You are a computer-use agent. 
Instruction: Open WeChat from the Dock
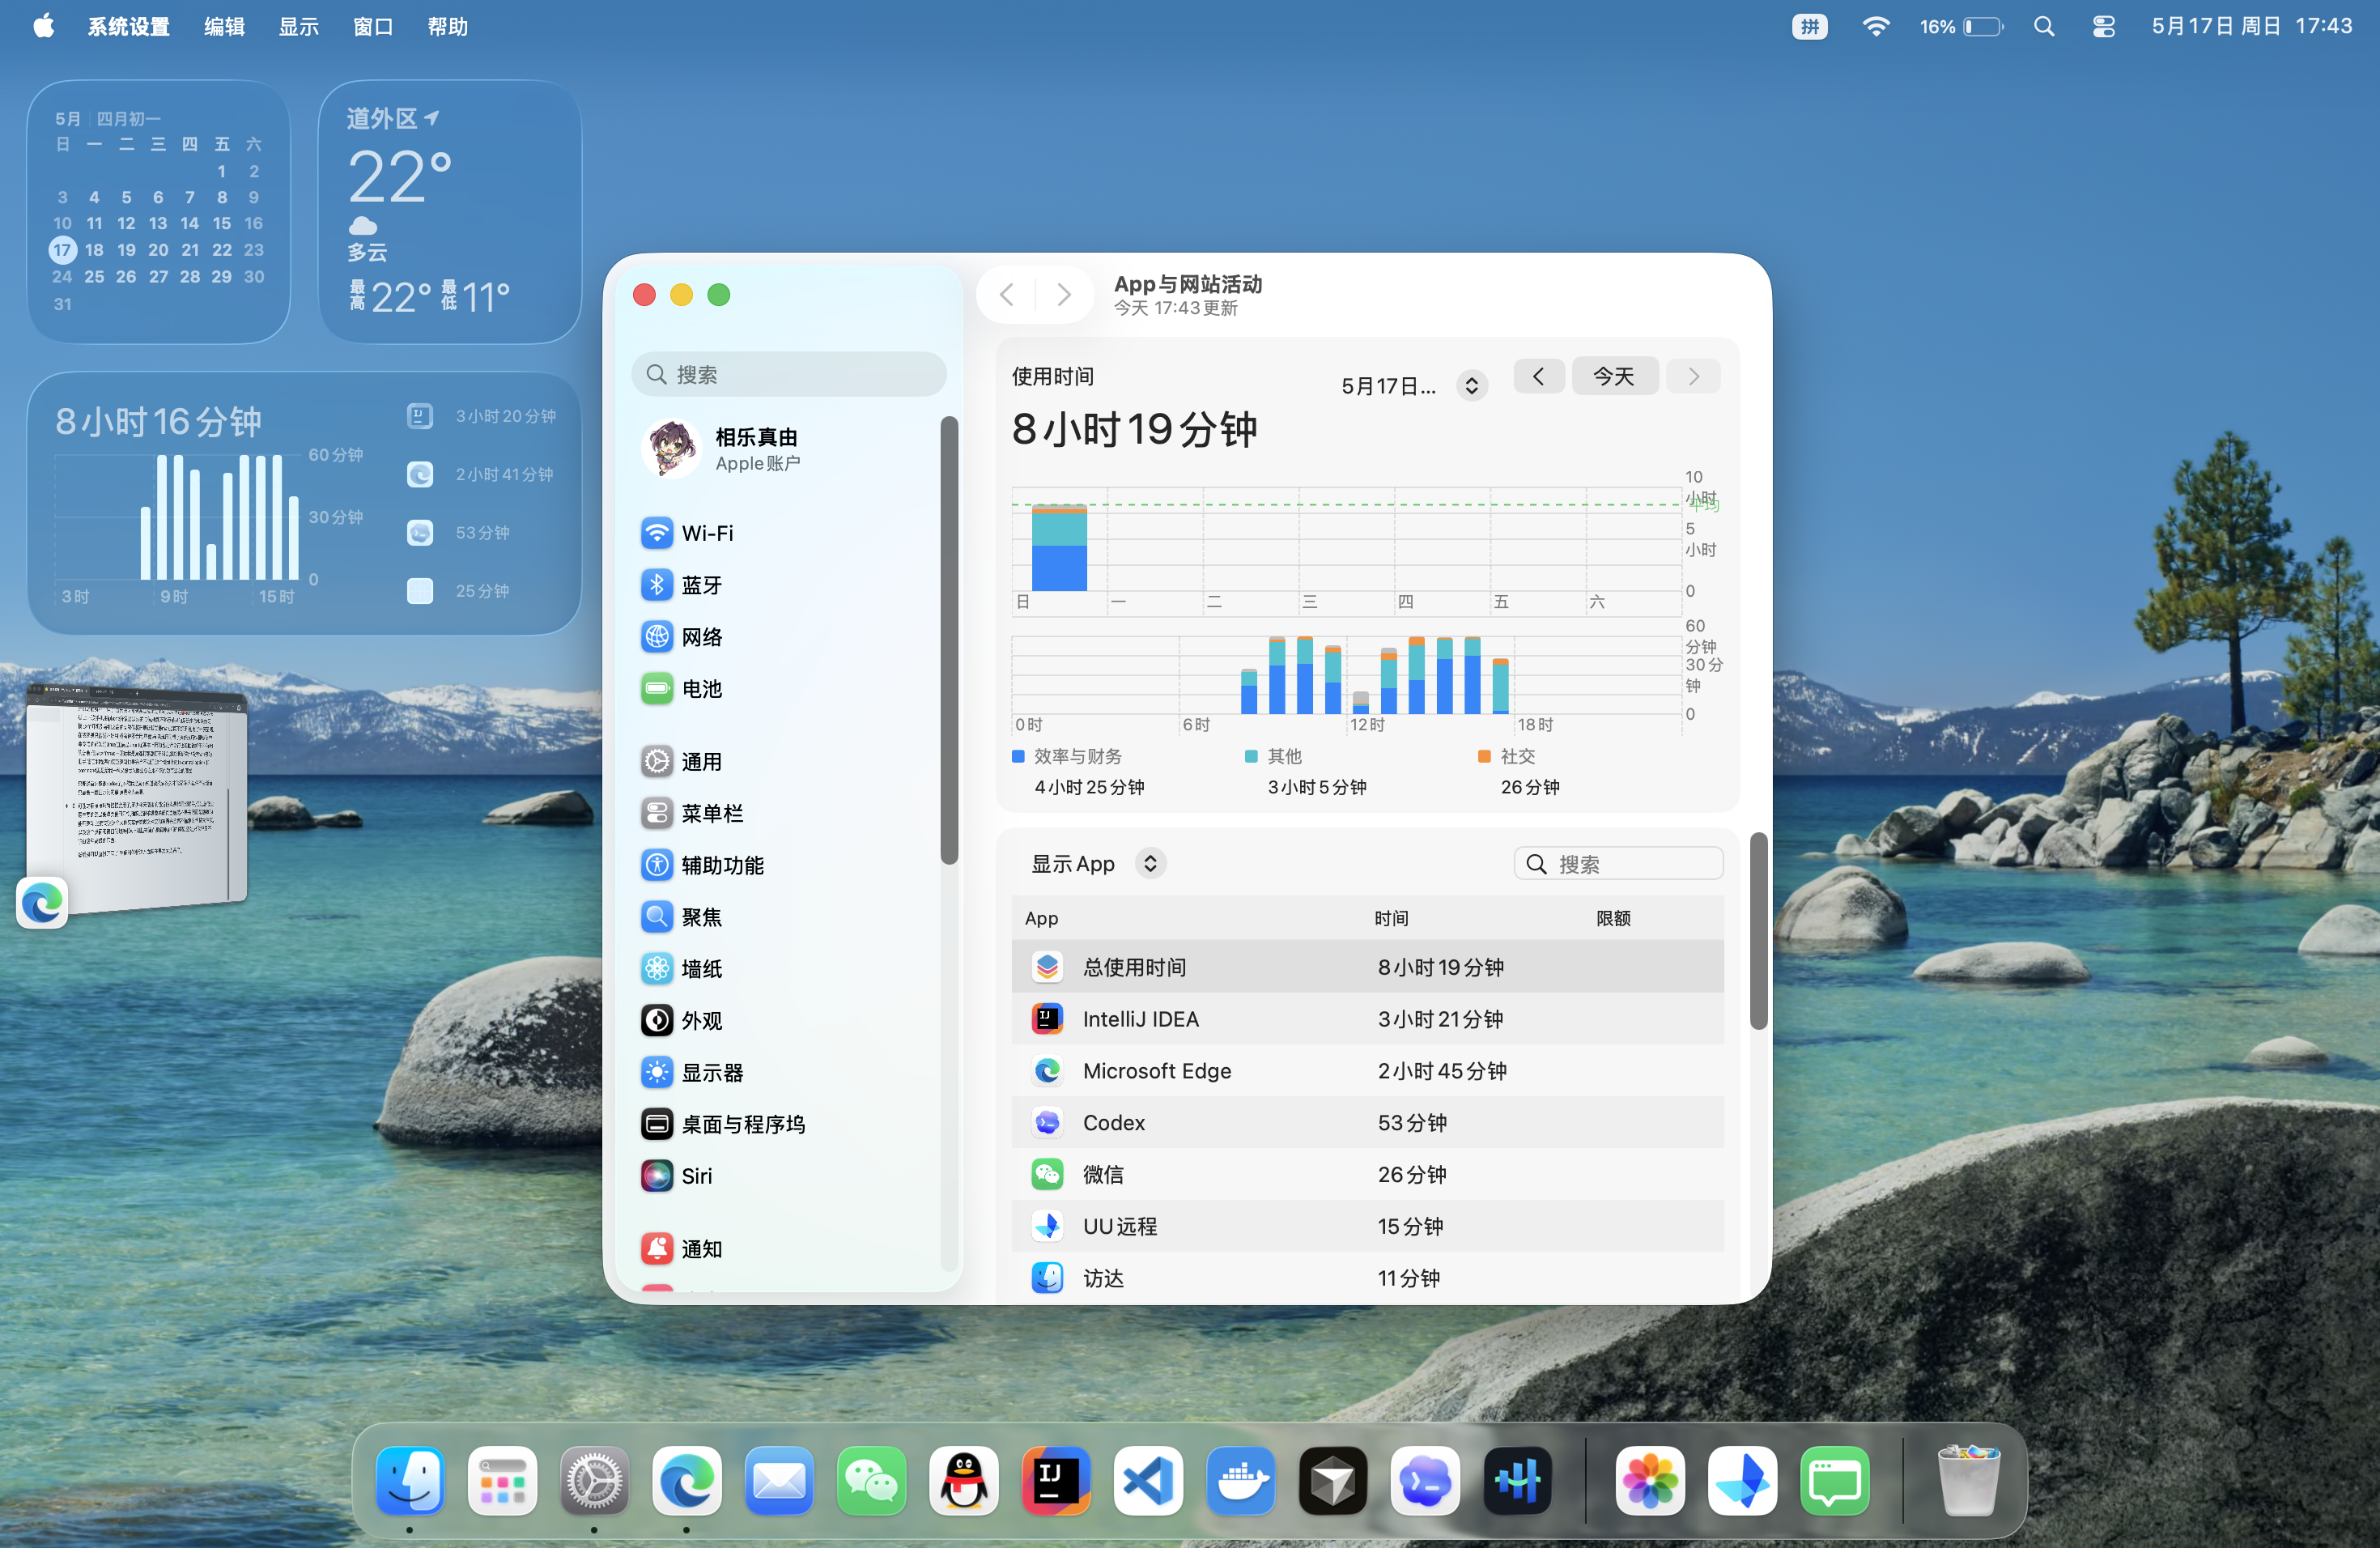[x=871, y=1480]
